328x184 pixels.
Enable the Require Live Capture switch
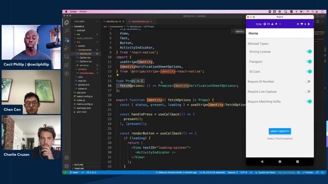[307, 91]
